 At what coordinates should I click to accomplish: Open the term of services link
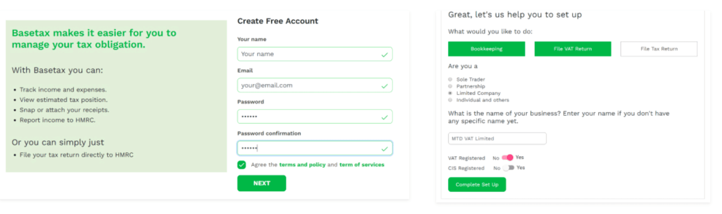[x=361, y=165]
